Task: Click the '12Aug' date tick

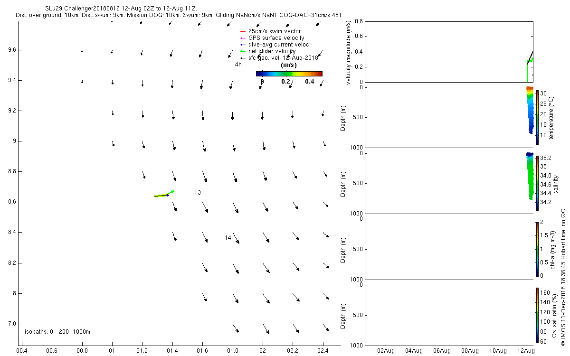Action: (x=526, y=350)
